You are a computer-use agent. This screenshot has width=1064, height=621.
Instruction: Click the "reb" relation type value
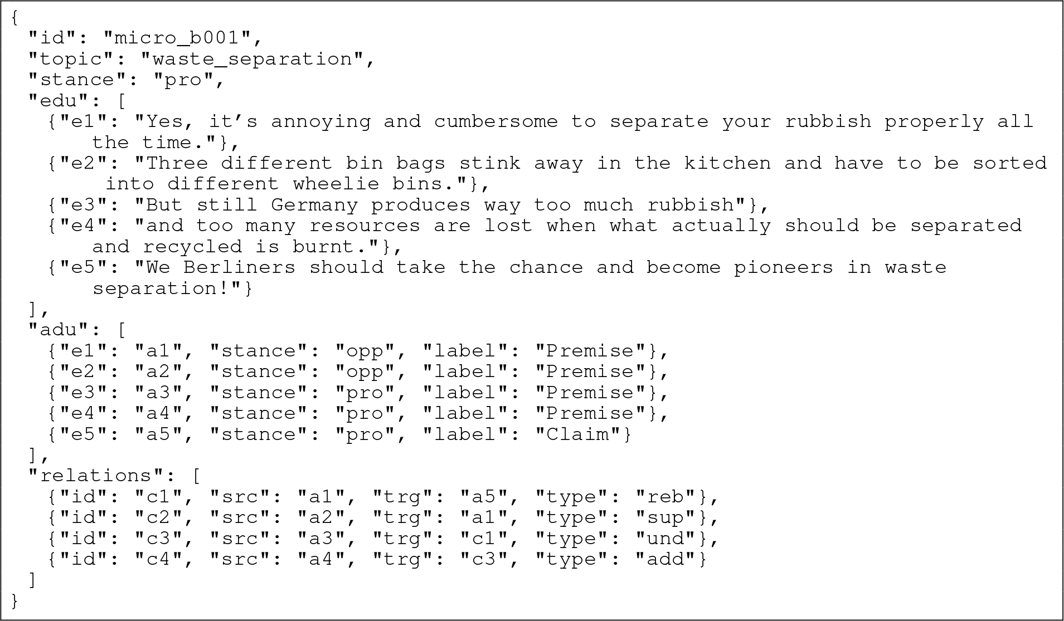point(665,496)
